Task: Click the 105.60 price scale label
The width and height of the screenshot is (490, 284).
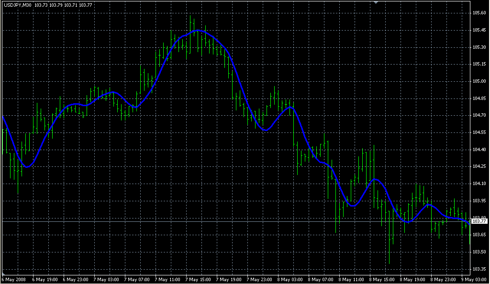Action: pos(479,13)
